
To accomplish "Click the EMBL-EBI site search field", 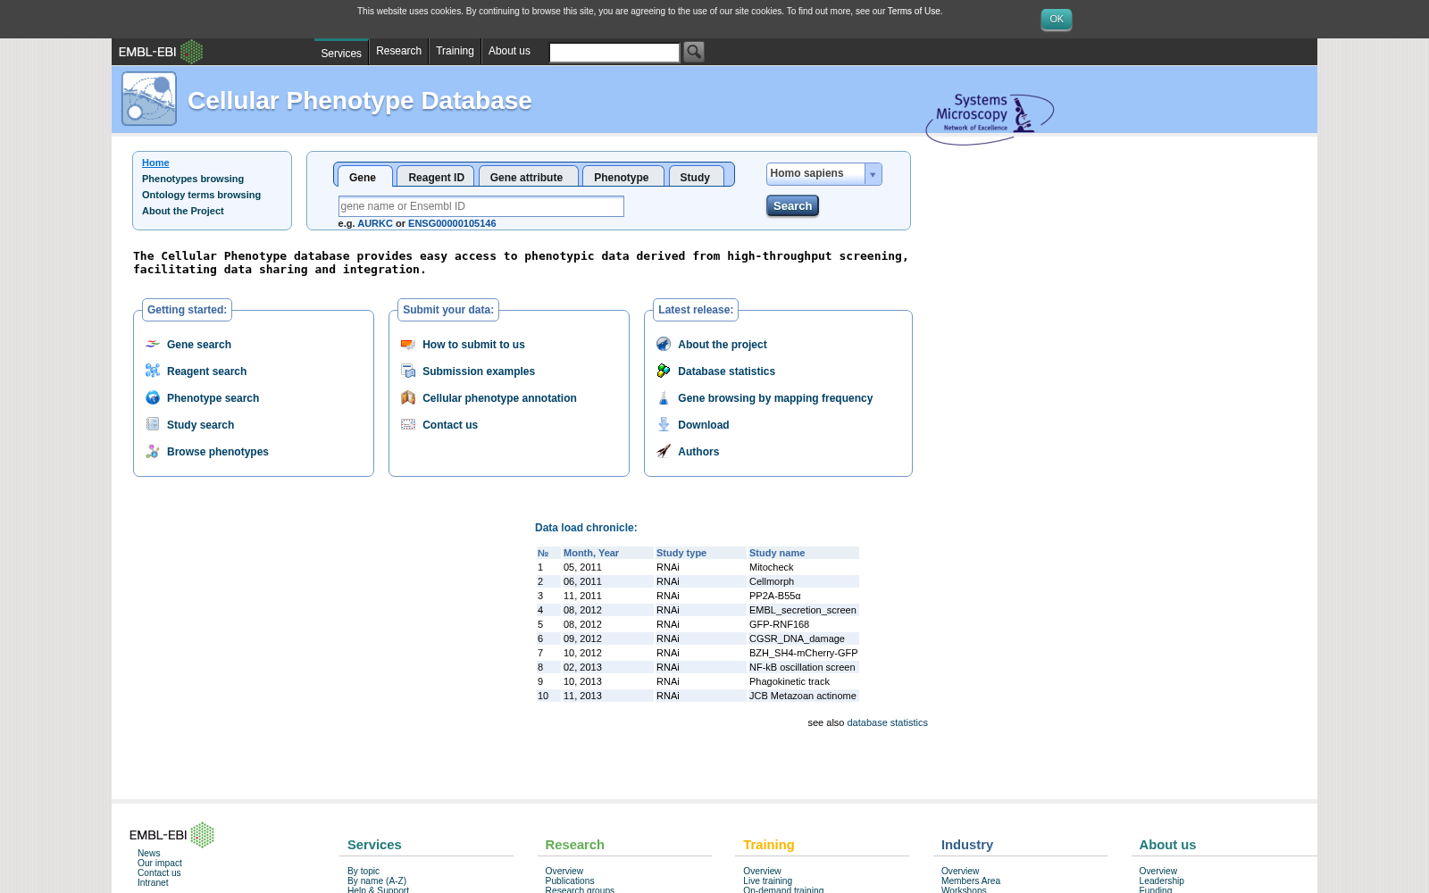I will [614, 53].
